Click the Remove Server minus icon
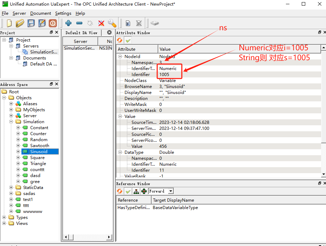The height and width of the screenshot is (246, 326). coord(79,23)
